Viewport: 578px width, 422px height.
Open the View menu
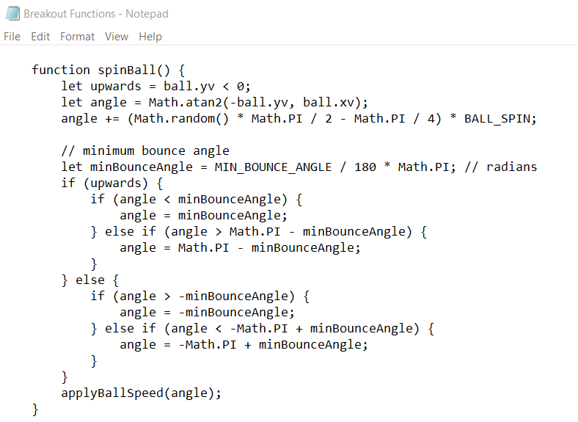116,37
